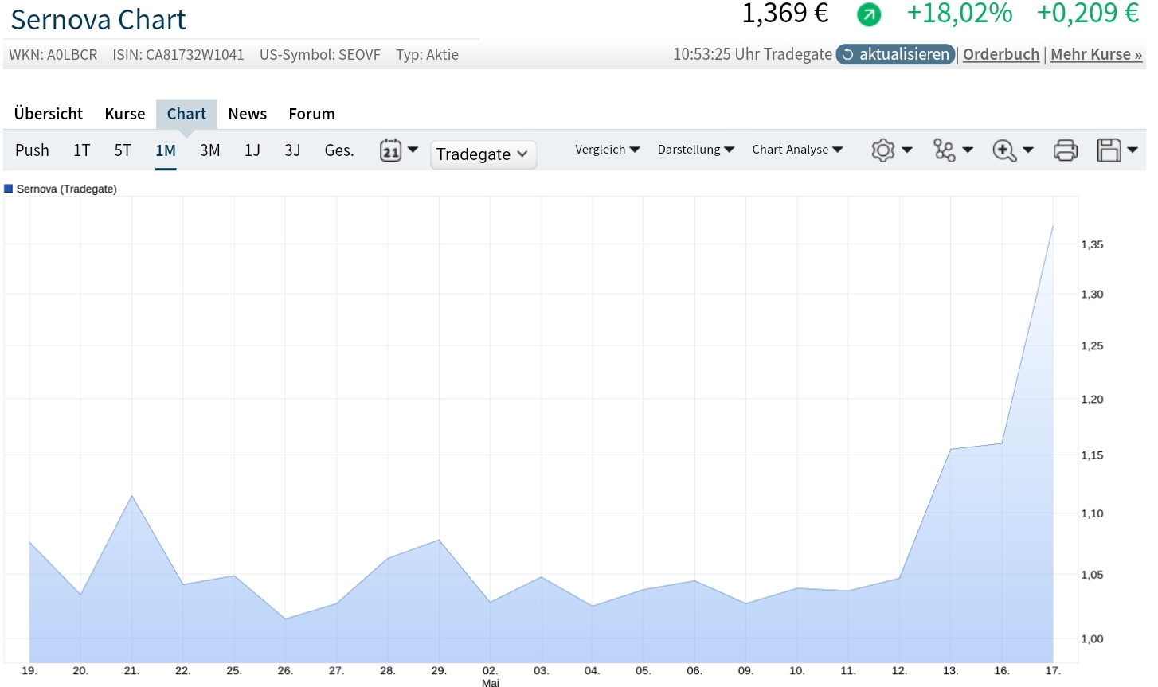This screenshot has width=1158, height=687.
Task: Select the 3M timeframe
Action: tap(210, 150)
